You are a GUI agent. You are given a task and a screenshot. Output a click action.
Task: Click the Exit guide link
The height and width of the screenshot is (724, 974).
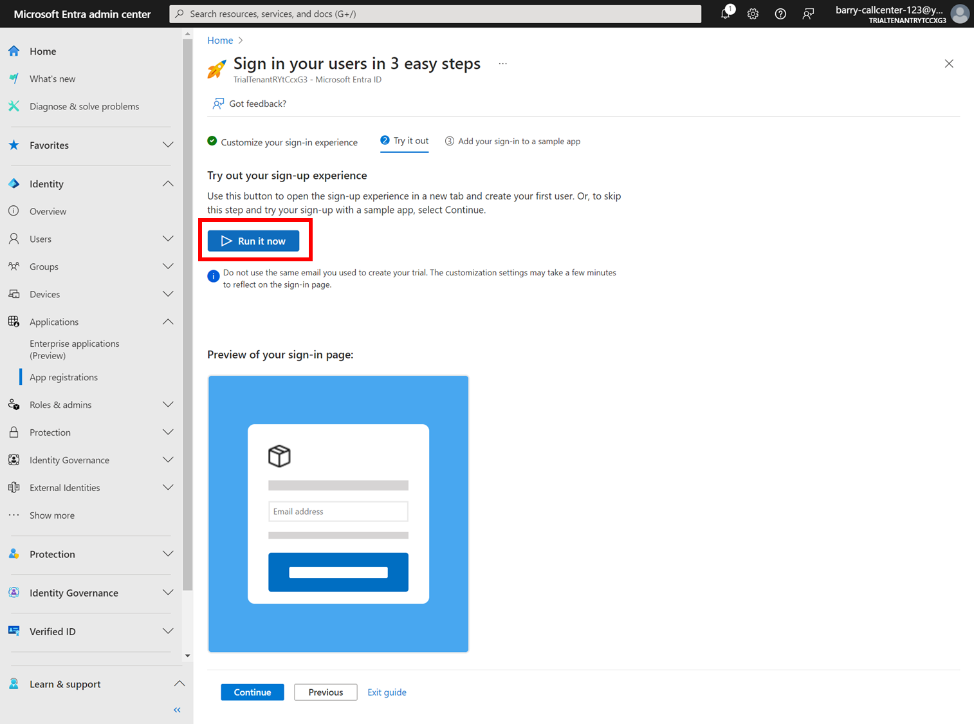pos(387,692)
